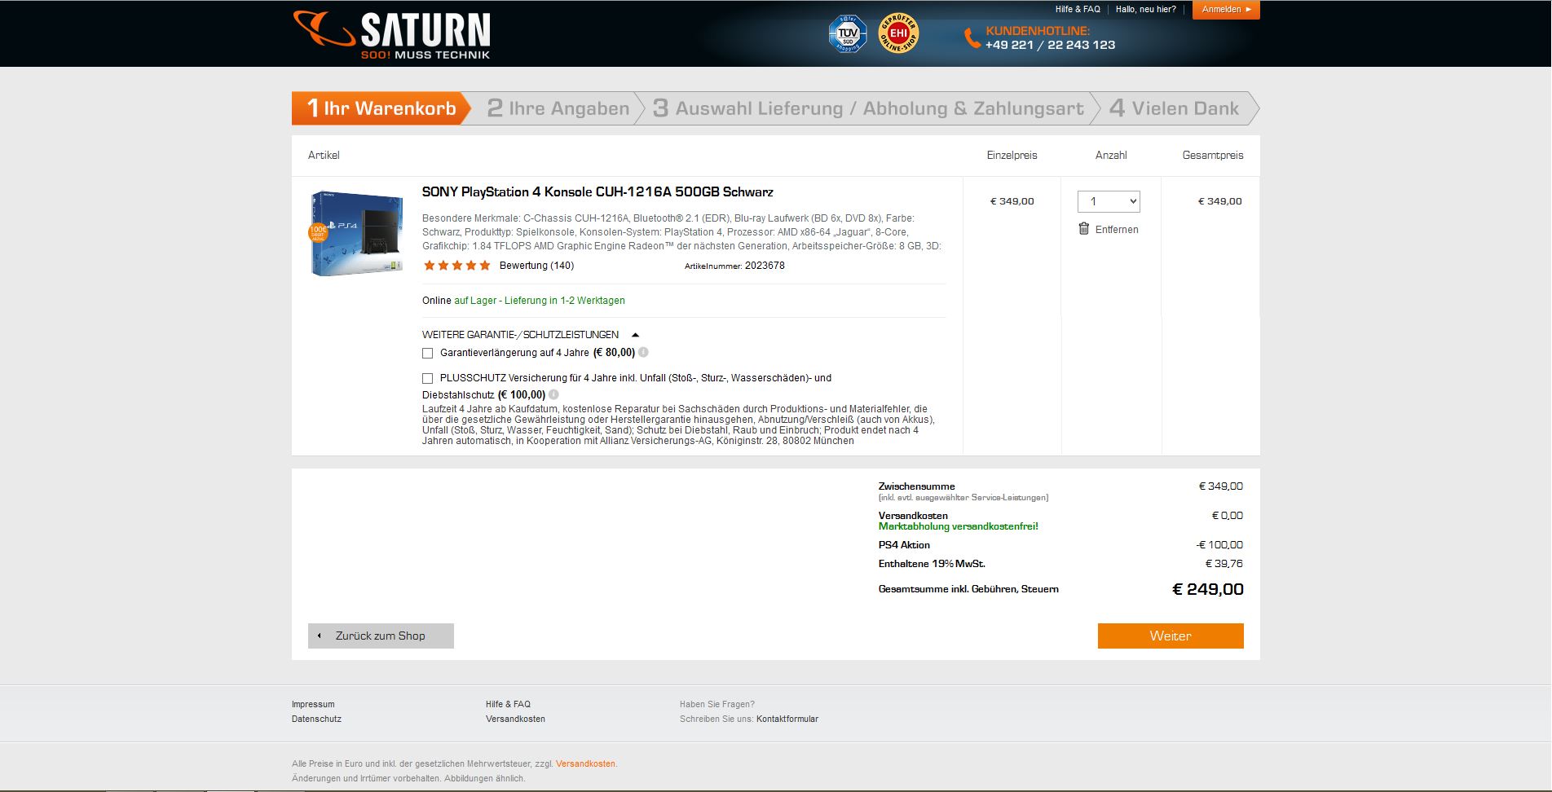Click the Gesamtsumme € 249,00 amount
The height and width of the screenshot is (792, 1552).
(1208, 589)
